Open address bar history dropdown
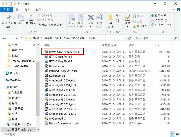 pos(125,38)
